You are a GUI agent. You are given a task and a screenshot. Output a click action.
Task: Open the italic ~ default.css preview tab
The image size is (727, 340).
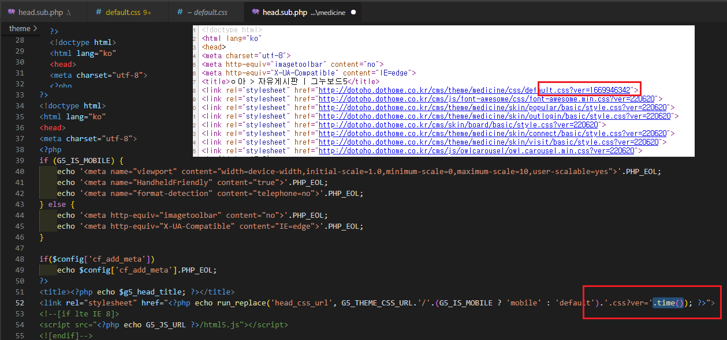tap(207, 12)
